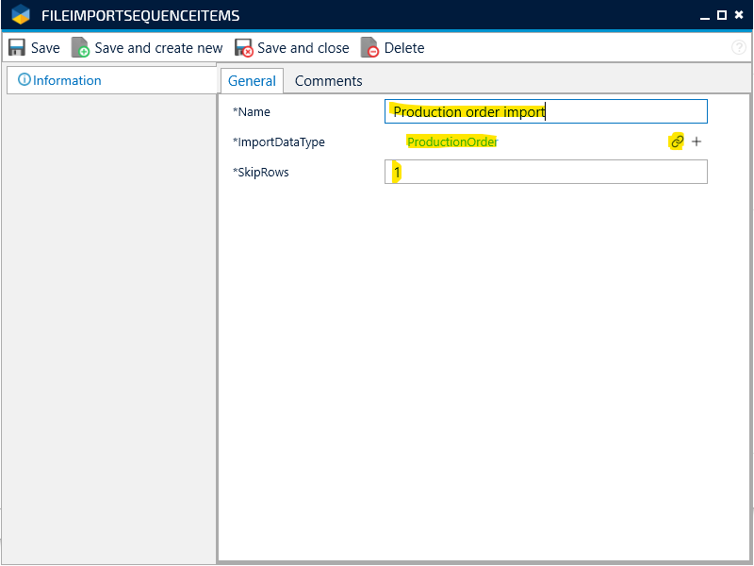The image size is (754, 566).
Task: Click the red Delete icon
Action: (x=369, y=48)
